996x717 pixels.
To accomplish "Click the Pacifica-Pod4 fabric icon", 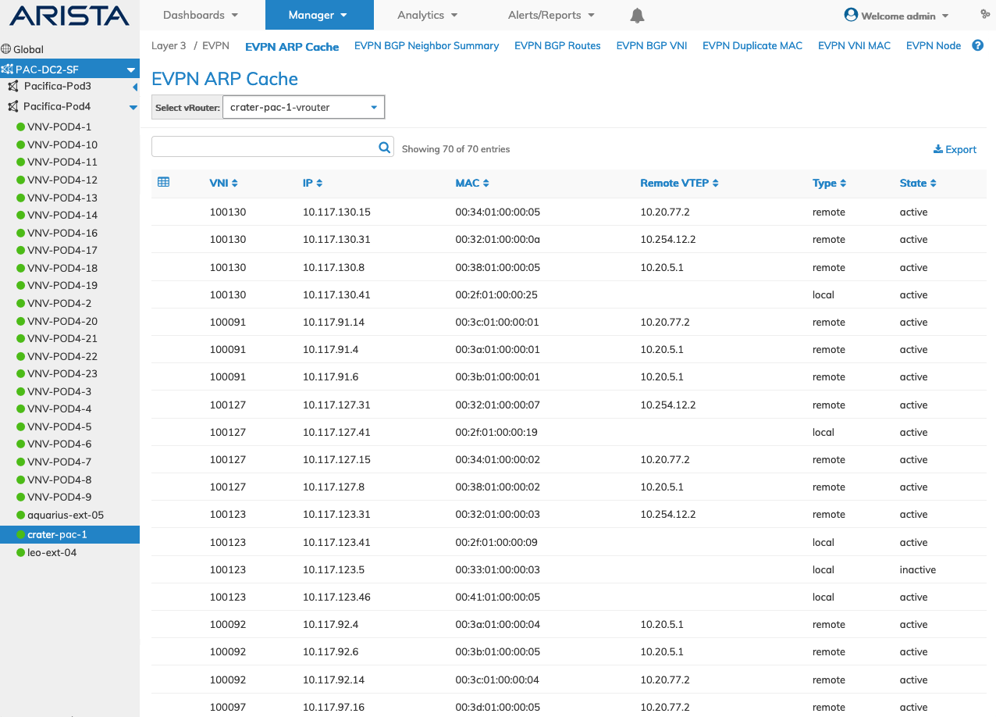I will [12, 106].
